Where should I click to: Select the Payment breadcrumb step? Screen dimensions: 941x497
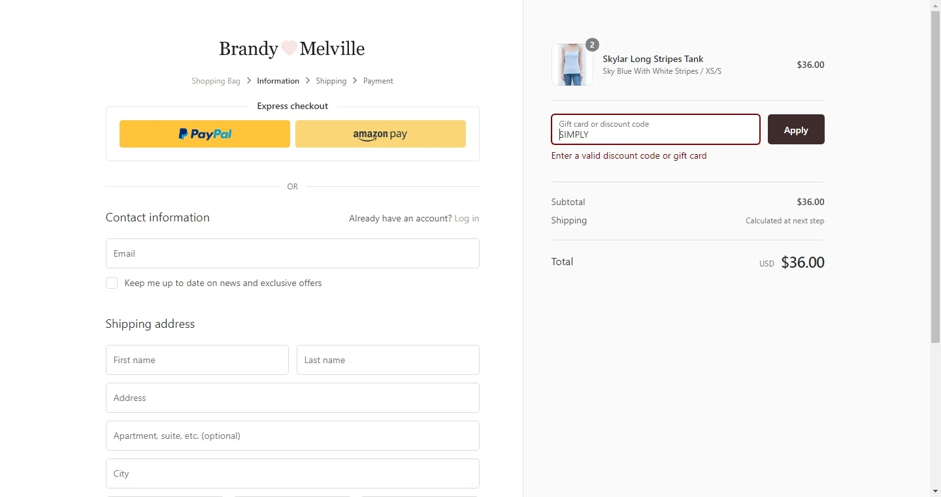[x=378, y=81]
